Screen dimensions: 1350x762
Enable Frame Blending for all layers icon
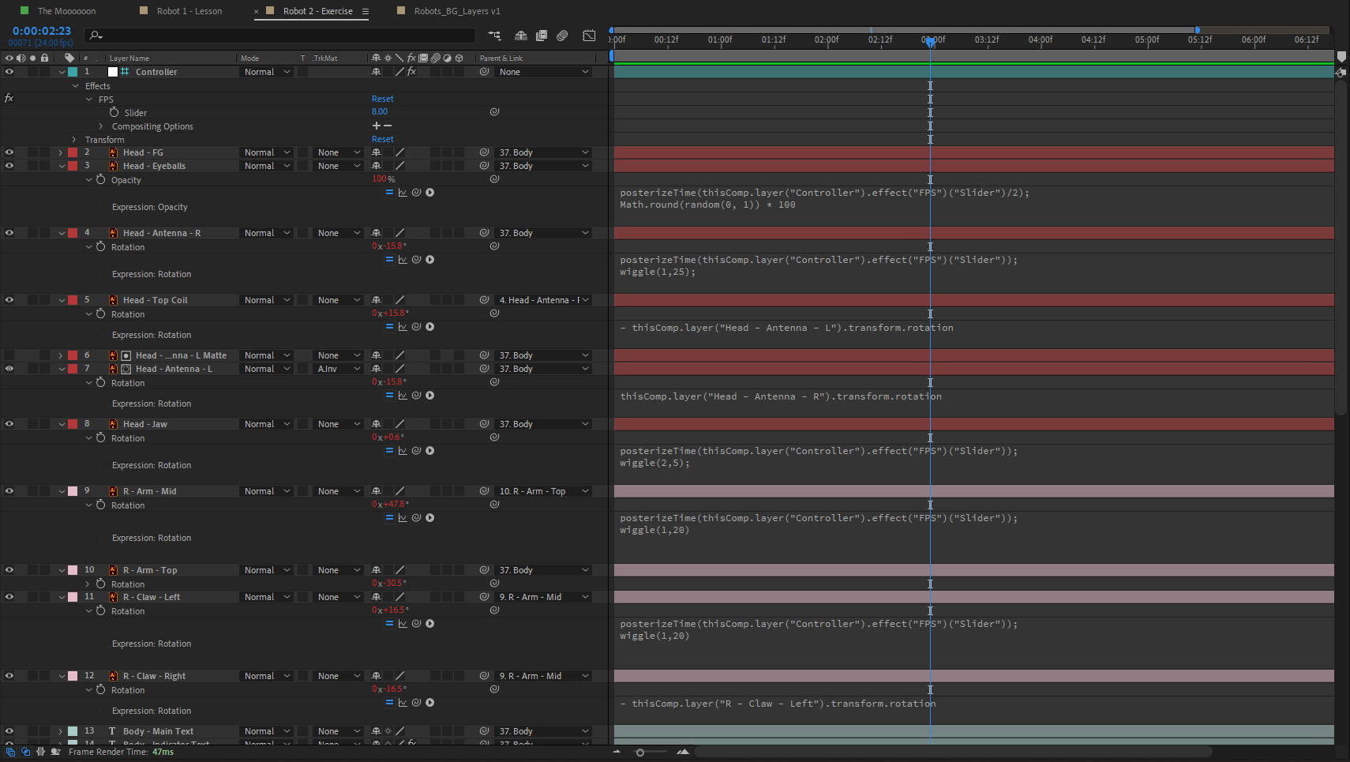[x=542, y=36]
